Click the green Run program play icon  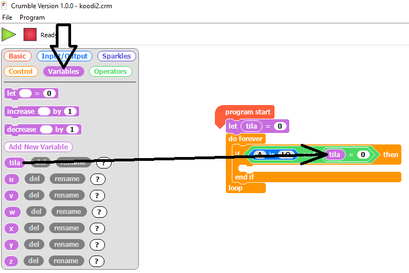pyautogui.click(x=9, y=34)
